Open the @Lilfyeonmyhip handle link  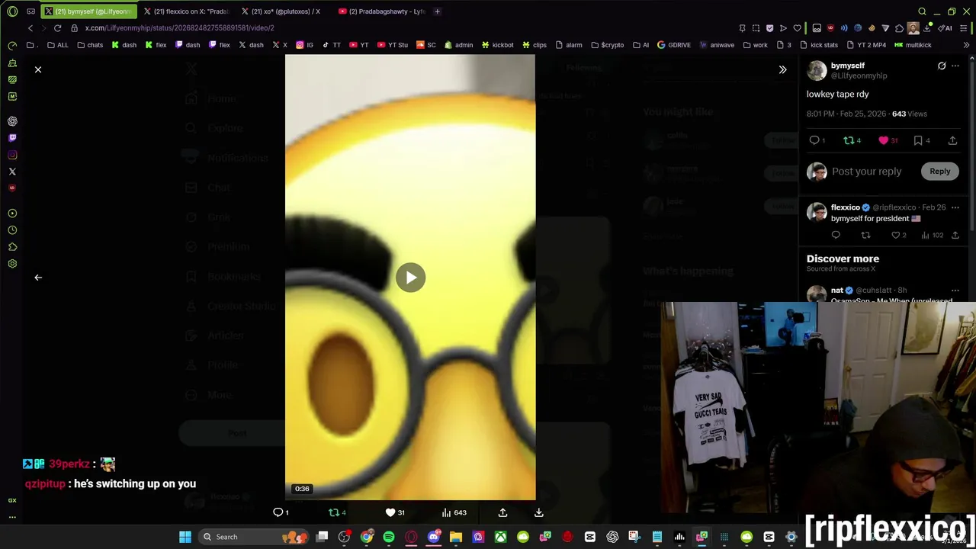tap(859, 75)
